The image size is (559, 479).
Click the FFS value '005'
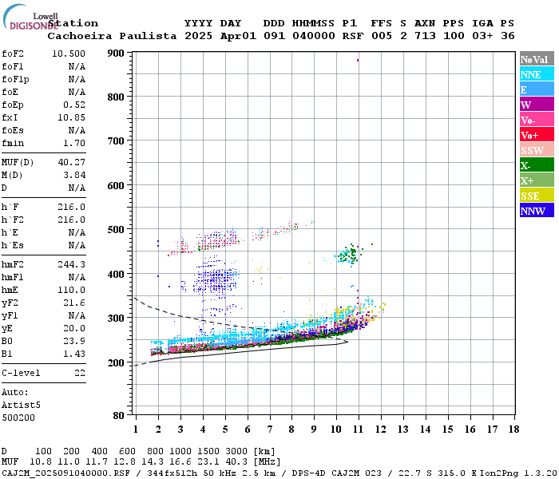pyautogui.click(x=382, y=36)
